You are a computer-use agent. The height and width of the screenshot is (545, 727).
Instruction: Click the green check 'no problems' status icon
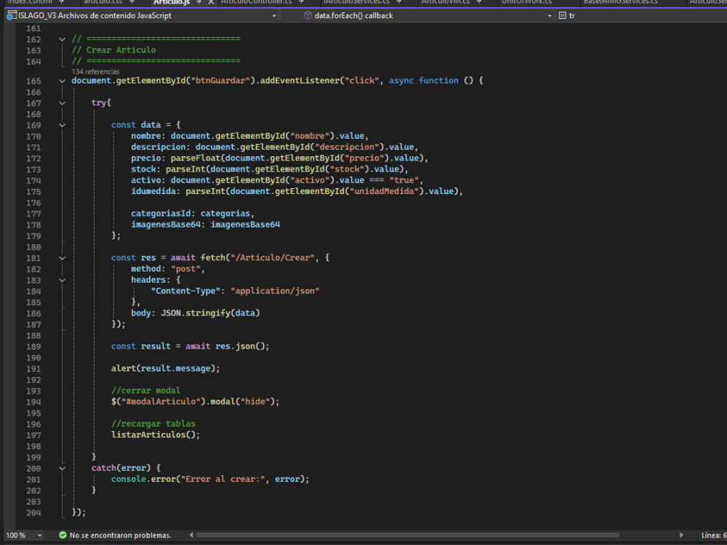63,536
